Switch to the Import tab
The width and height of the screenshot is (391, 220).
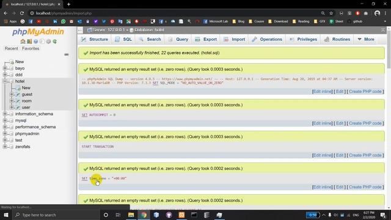[235, 39]
